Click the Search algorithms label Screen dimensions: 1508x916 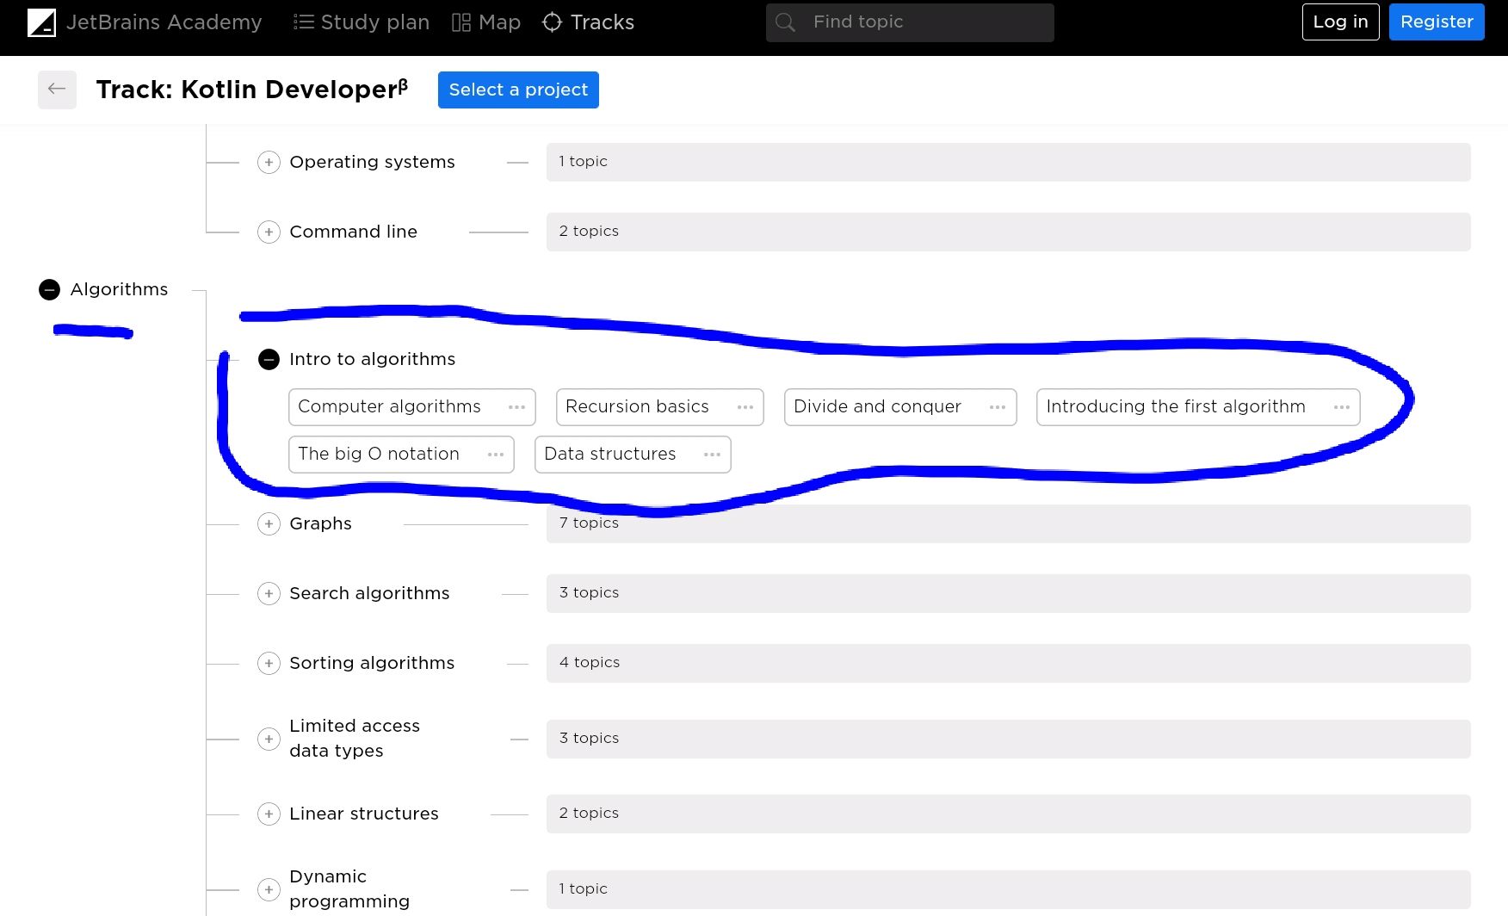(x=369, y=594)
